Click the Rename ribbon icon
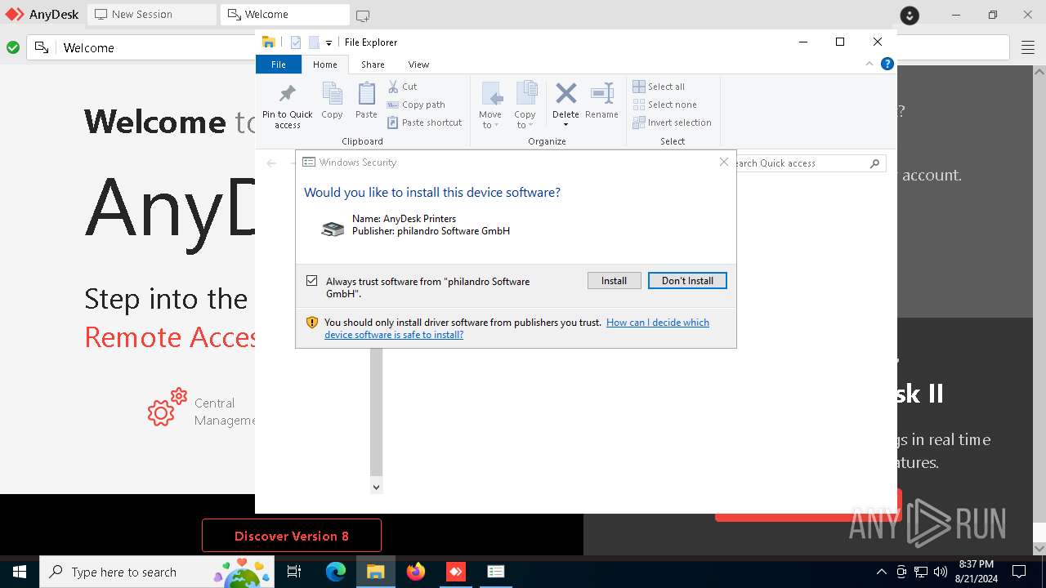This screenshot has width=1046, height=588. (601, 100)
